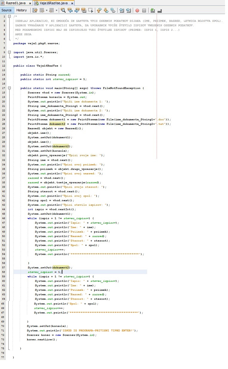
Task: Click 'razred = objekt.tretje_vprasanje(razred);' line
Action: pos(64,182)
